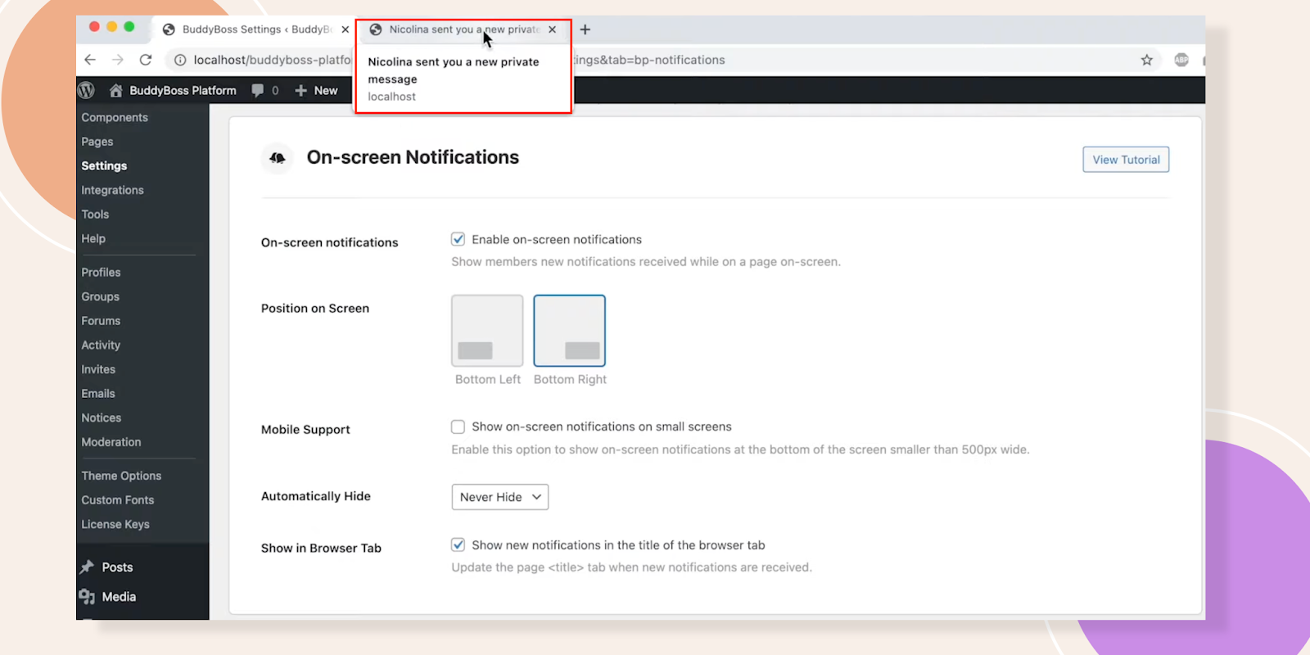1310x655 pixels.
Task: Click the macOS green fullscreen dot
Action: coord(129,27)
